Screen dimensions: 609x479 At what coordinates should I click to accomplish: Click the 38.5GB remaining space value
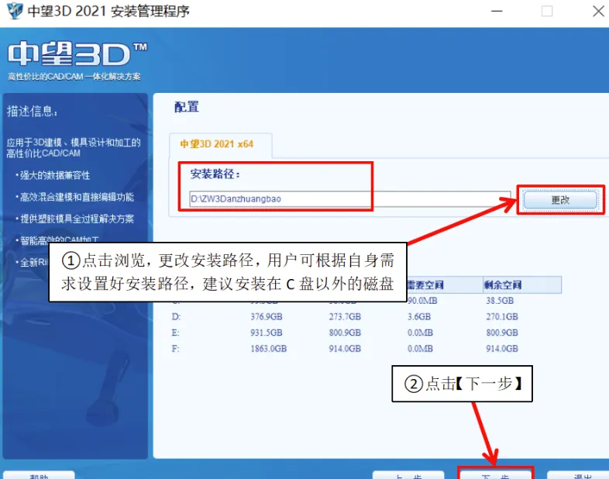click(500, 301)
